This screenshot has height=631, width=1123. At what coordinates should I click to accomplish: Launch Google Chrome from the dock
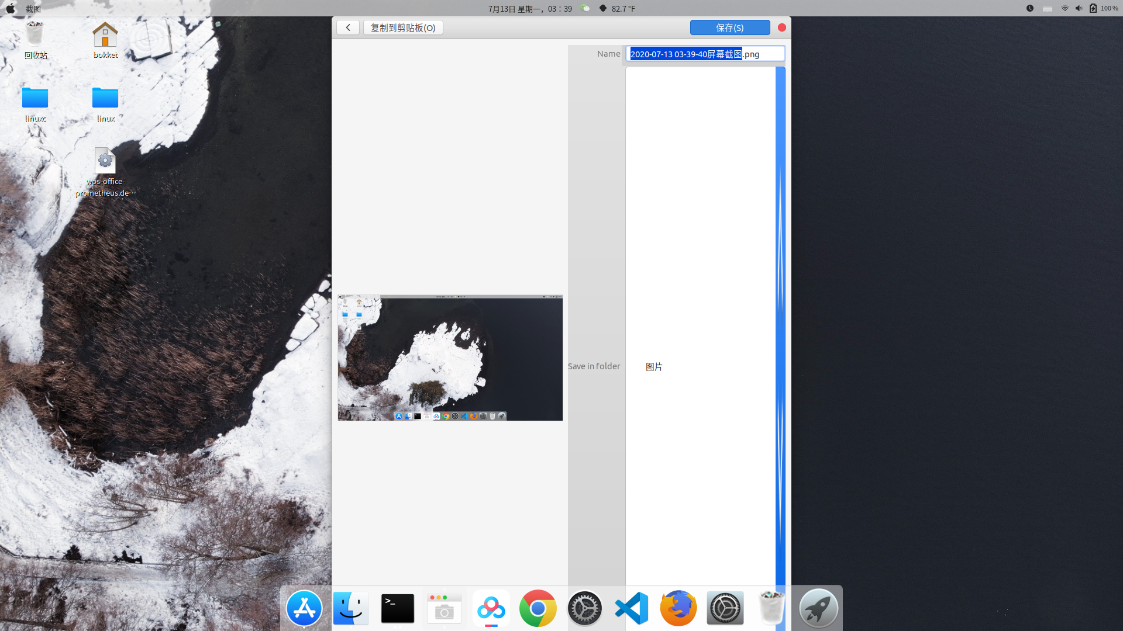(538, 608)
